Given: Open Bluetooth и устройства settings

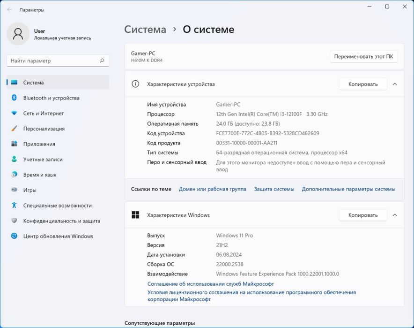Looking at the screenshot, I should click(51, 98).
